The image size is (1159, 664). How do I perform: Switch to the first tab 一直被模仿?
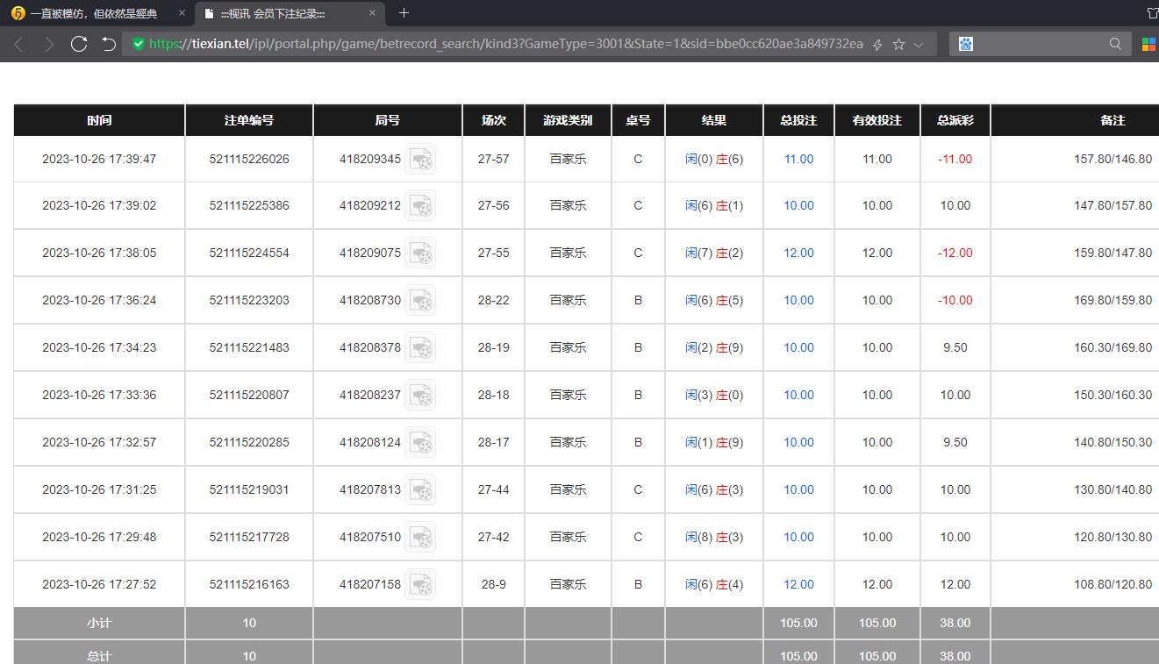pyautogui.click(x=92, y=13)
